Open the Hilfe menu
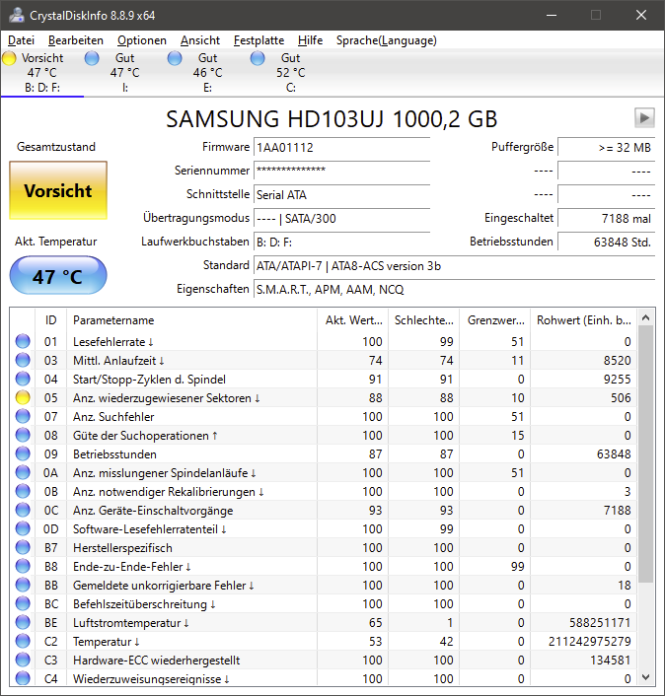This screenshot has height=696, width=665. click(x=310, y=40)
